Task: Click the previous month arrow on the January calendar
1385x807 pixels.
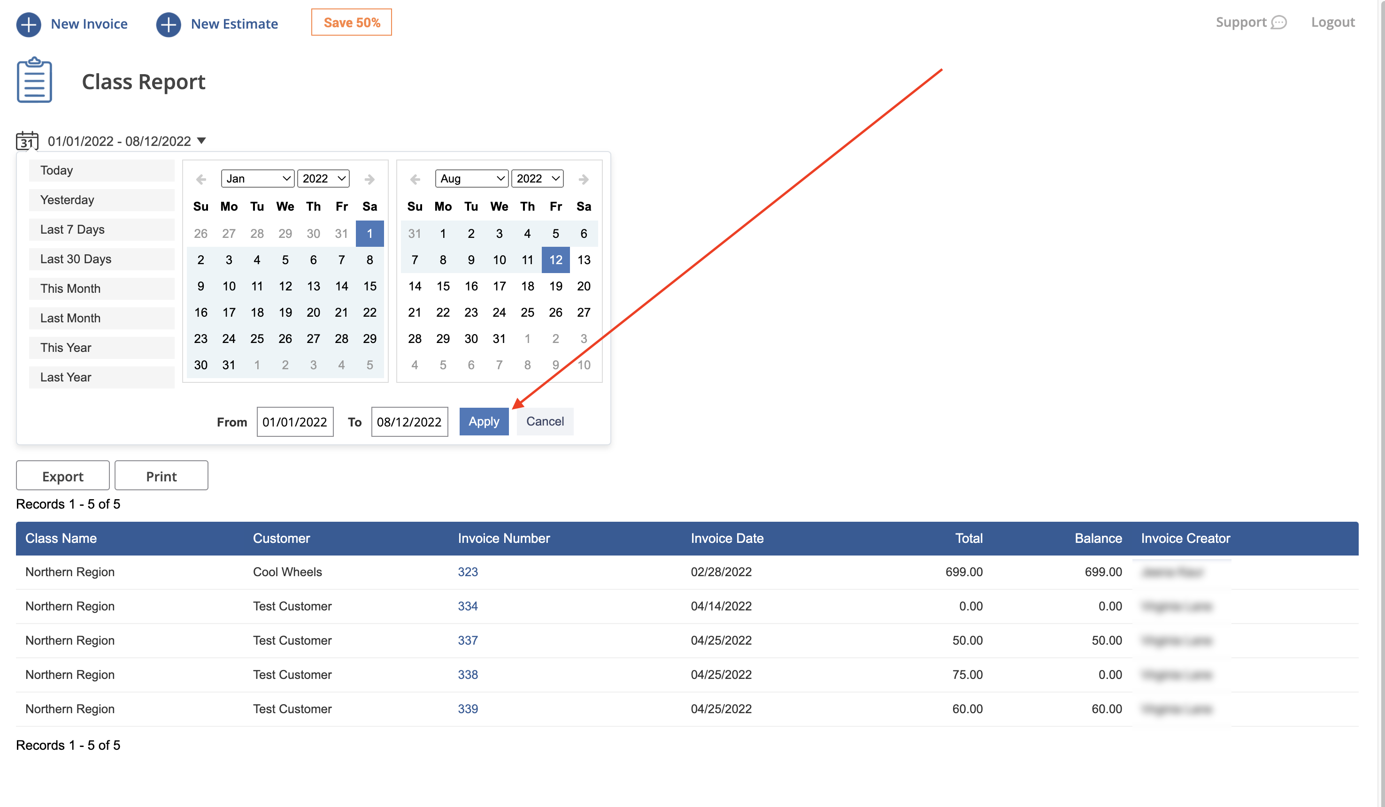Action: [x=200, y=179]
